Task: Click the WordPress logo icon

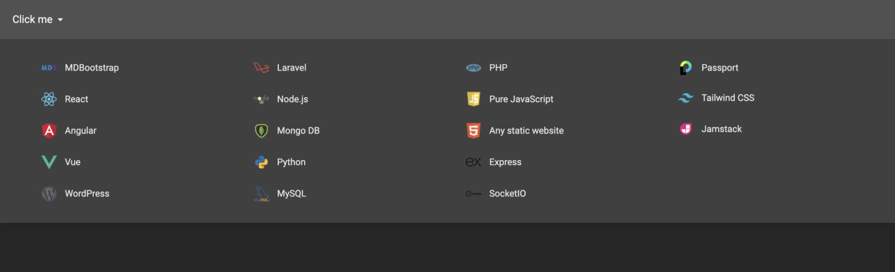Action: [x=49, y=194]
